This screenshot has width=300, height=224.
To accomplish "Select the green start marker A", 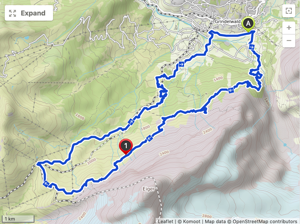I will [x=248, y=24].
